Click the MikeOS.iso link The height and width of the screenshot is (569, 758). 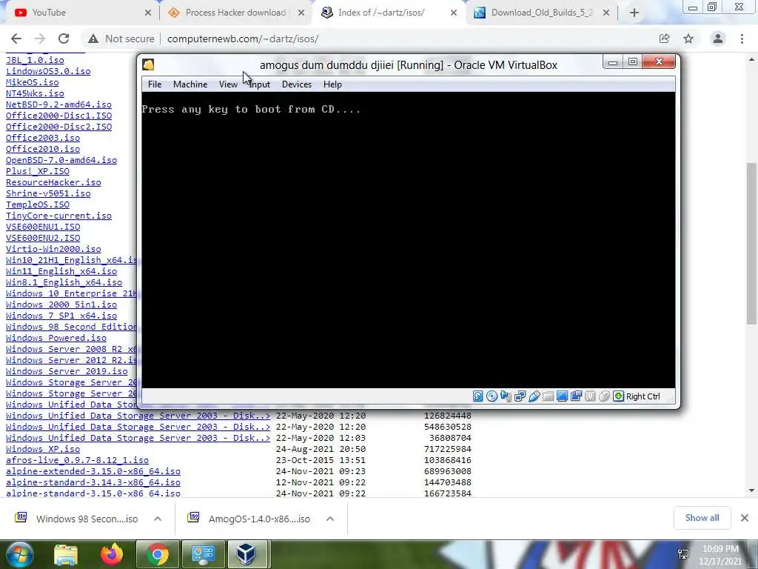click(32, 82)
